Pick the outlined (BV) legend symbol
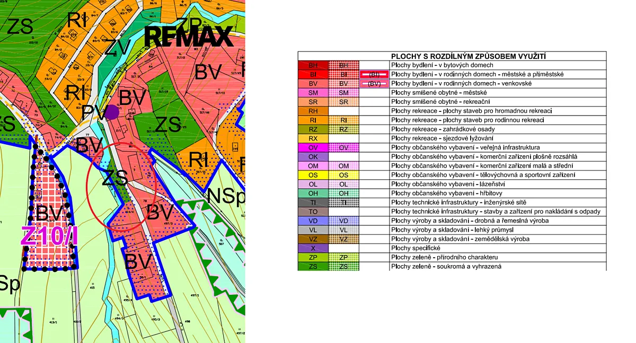Screen dimensions: 636x343 [x=374, y=84]
